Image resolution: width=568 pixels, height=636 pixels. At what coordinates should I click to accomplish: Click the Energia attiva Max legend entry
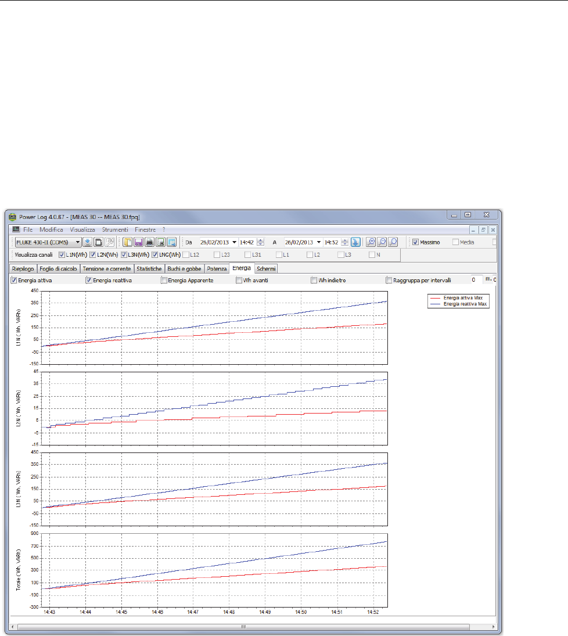click(x=458, y=298)
